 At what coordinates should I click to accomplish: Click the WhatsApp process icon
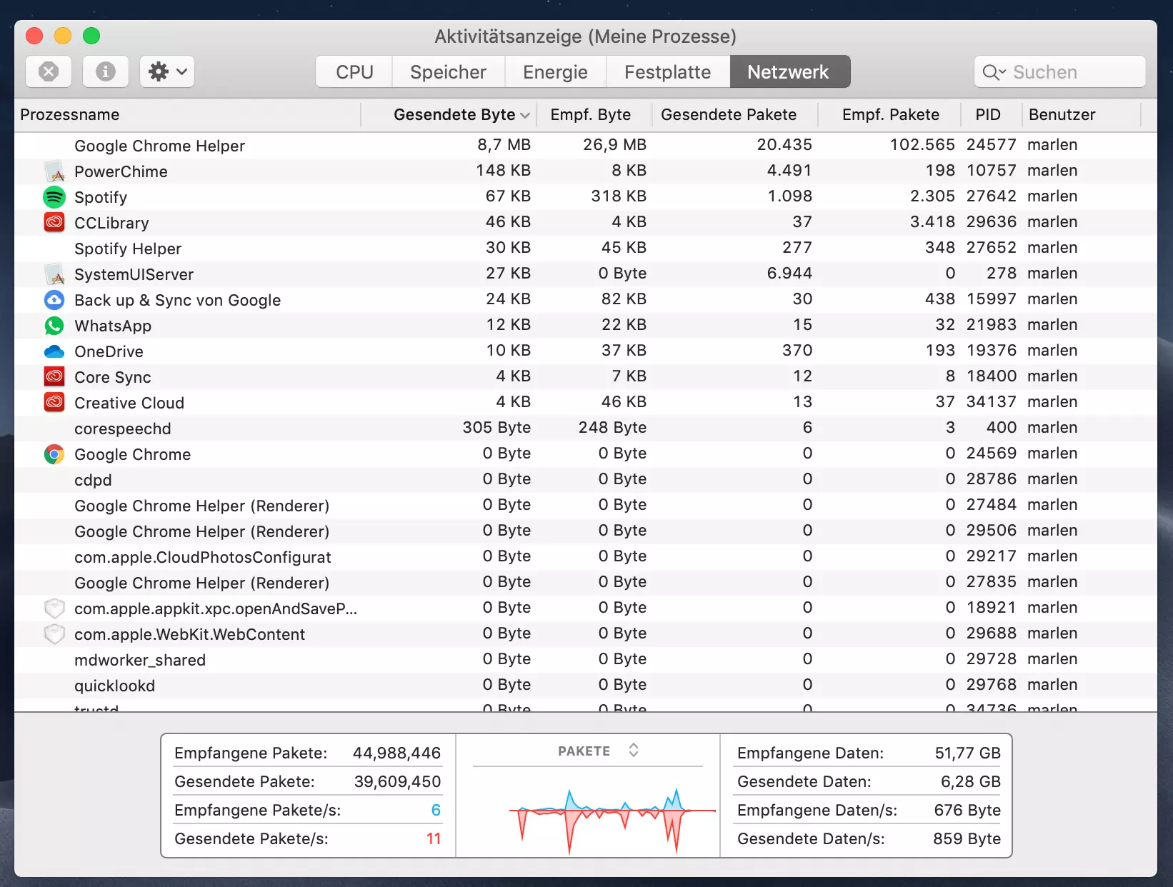point(54,326)
